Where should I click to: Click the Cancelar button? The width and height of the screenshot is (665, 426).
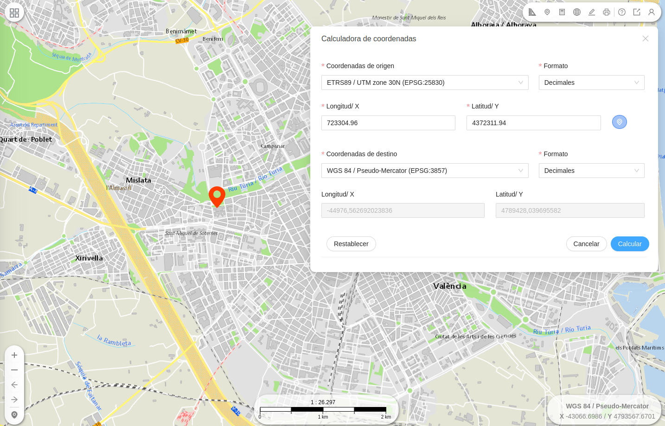coord(586,244)
